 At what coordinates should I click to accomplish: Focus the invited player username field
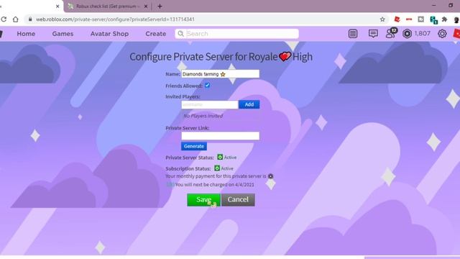210,104
